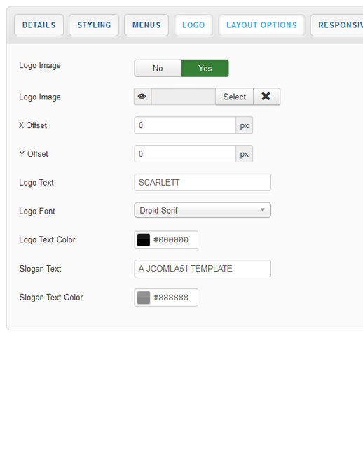Click the logo image path field
363x460 pixels.
point(184,97)
